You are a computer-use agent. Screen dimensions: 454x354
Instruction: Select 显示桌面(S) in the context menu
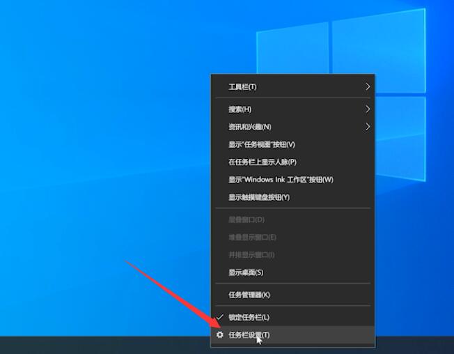pyautogui.click(x=292, y=272)
